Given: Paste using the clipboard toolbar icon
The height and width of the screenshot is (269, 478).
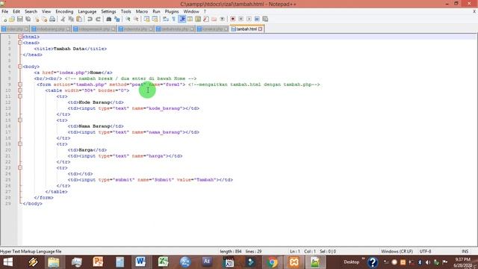Looking at the screenshot, I should click(x=79, y=19).
